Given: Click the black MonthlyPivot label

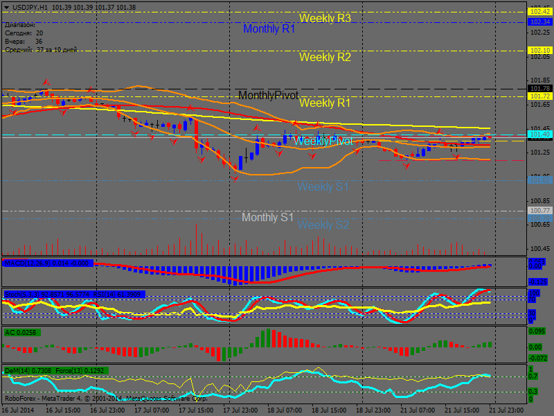Looking at the screenshot, I should [x=268, y=95].
